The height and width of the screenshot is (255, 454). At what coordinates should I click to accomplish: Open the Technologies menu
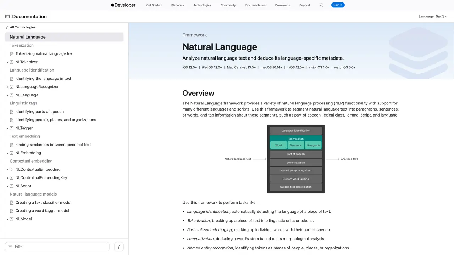pyautogui.click(x=202, y=5)
